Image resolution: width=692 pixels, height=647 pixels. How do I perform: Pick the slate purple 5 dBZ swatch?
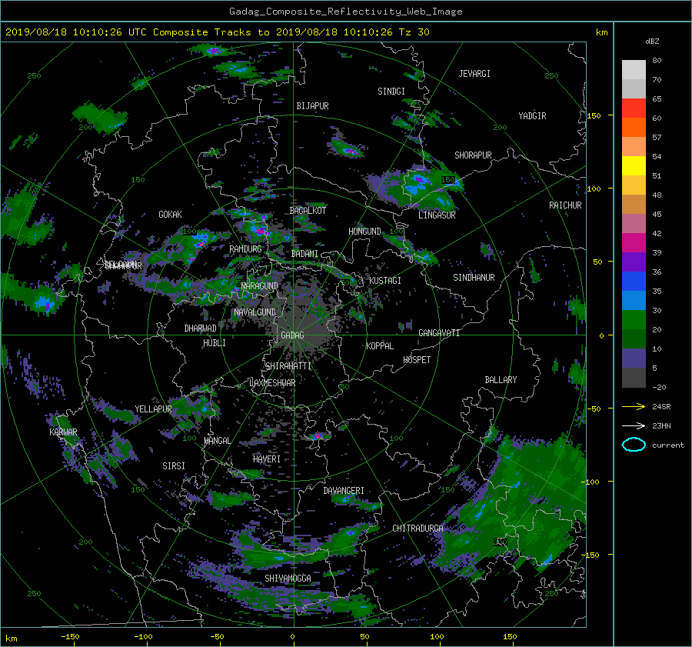pyautogui.click(x=634, y=359)
